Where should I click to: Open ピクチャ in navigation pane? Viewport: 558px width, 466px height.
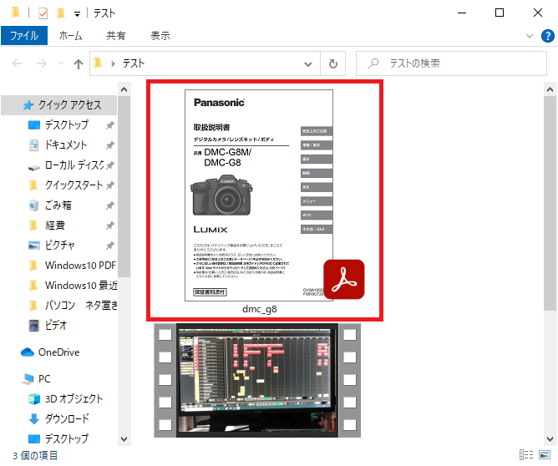pyautogui.click(x=60, y=246)
